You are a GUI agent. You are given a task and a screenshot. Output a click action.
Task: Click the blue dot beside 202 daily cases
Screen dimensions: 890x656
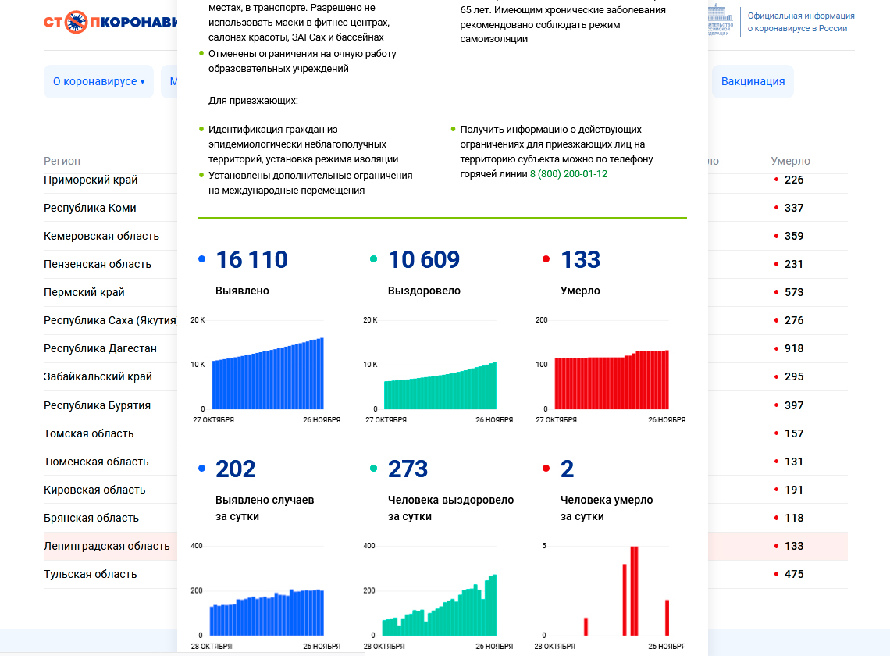tap(202, 469)
